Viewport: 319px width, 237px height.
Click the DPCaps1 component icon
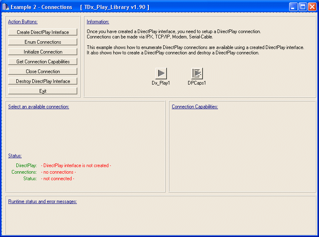(197, 74)
